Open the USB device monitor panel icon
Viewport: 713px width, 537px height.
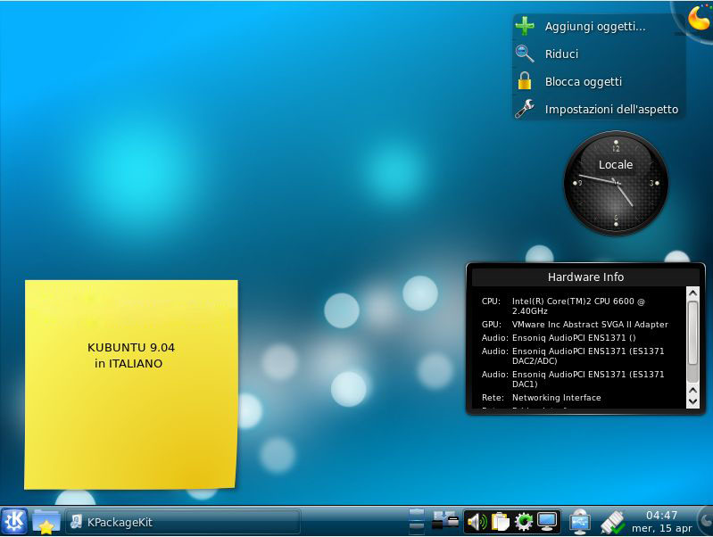tap(579, 522)
